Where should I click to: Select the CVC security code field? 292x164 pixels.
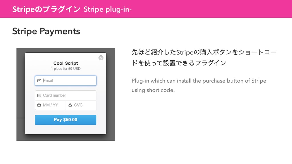click(81, 105)
